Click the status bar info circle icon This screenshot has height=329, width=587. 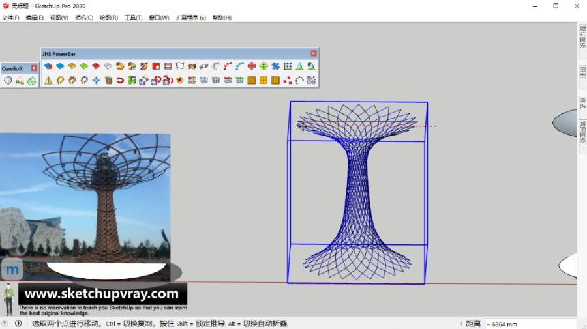[x=18, y=323]
